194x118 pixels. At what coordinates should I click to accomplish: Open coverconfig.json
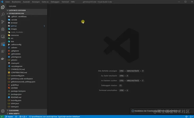pyautogui.click(x=27, y=75)
